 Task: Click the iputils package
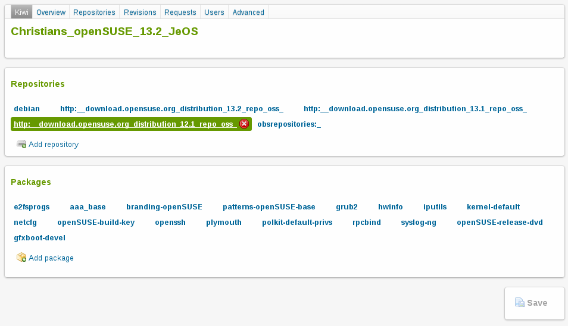pyautogui.click(x=435, y=207)
